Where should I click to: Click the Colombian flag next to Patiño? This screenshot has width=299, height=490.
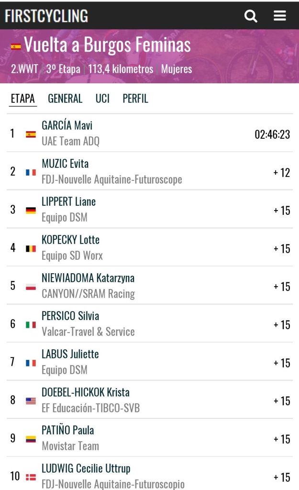31,439
